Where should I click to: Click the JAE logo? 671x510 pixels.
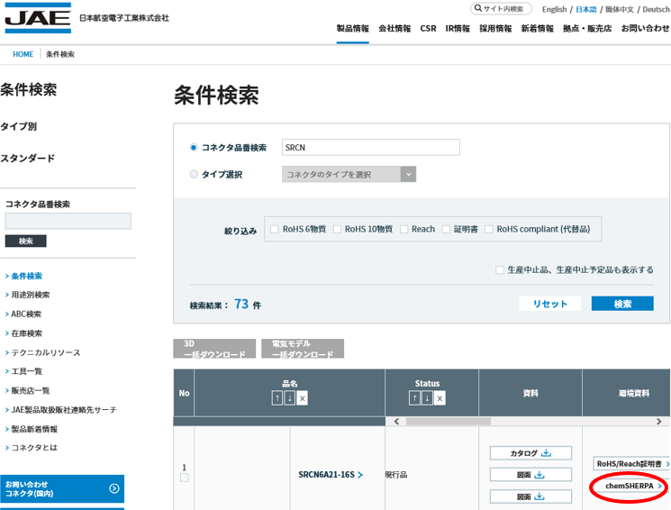pos(38,17)
